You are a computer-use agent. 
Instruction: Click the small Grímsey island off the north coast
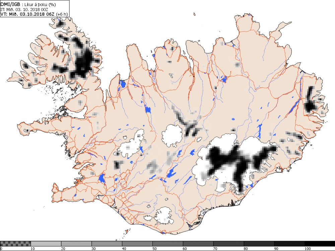194,14
